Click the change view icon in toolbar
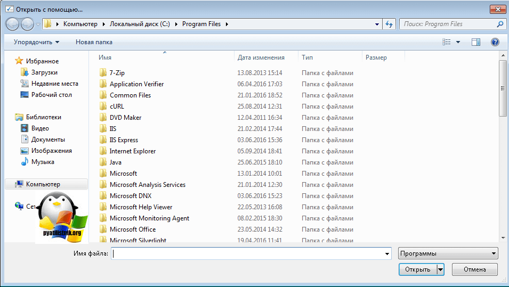The width and height of the screenshot is (509, 287). pyautogui.click(x=447, y=42)
